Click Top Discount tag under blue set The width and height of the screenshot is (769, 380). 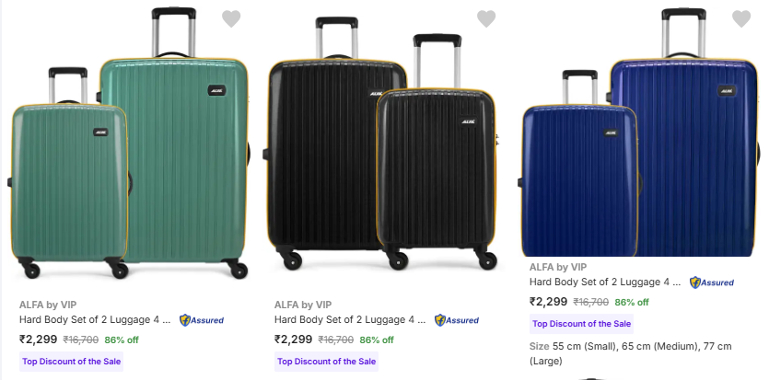pos(581,324)
